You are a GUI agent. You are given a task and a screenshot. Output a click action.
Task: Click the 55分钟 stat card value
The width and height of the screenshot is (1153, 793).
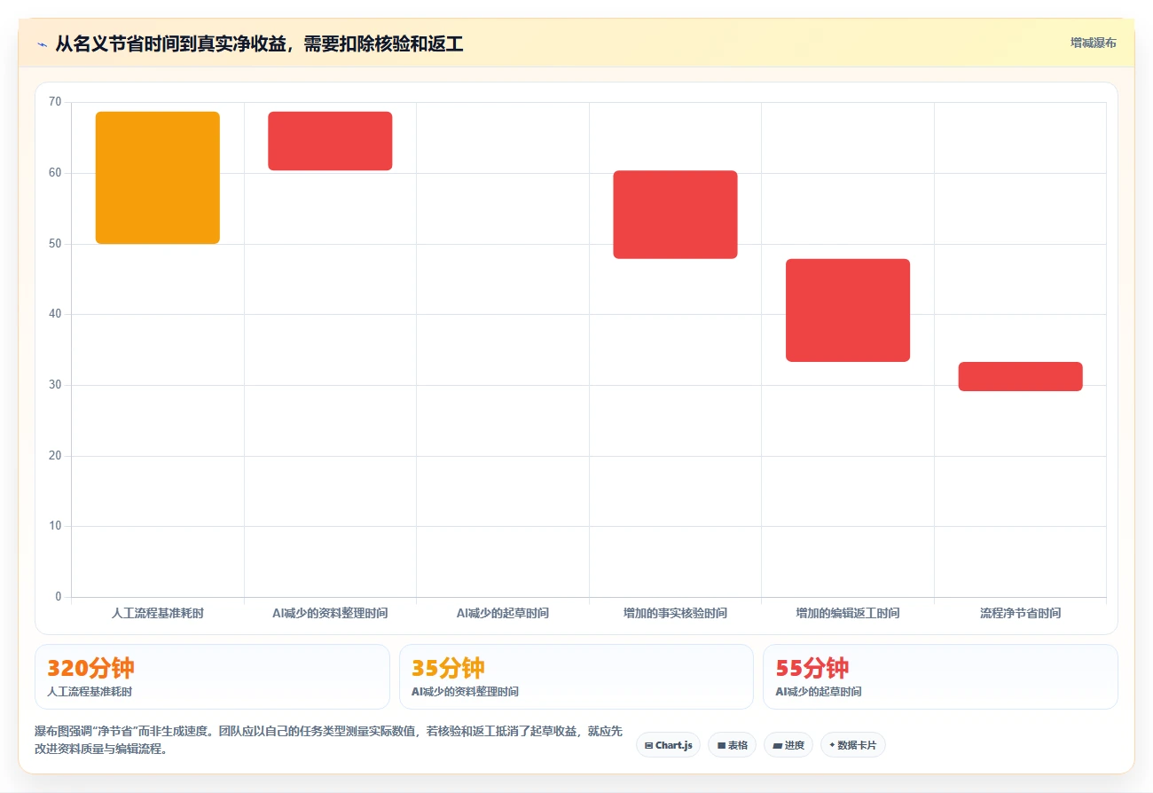pyautogui.click(x=812, y=668)
